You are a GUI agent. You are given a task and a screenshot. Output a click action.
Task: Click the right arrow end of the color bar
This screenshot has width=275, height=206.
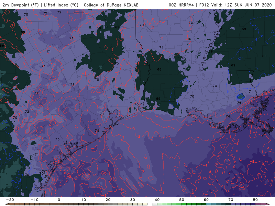pos(268,204)
